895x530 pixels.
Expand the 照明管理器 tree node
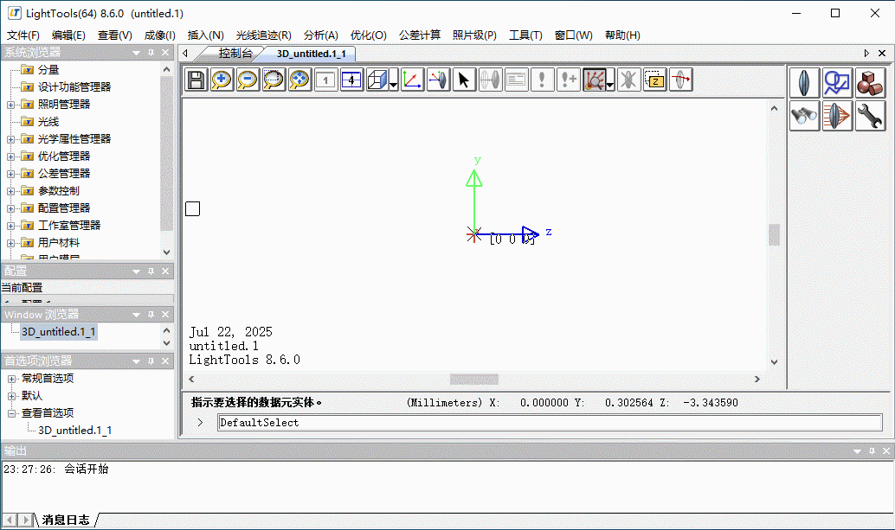(x=10, y=105)
